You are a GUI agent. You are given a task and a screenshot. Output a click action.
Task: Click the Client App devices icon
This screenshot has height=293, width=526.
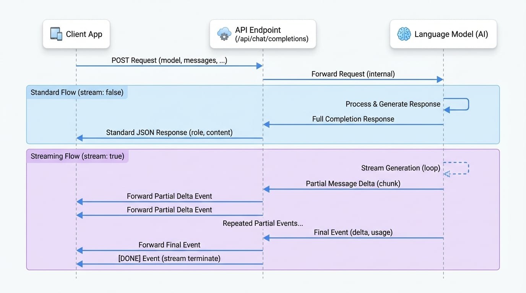pos(56,34)
